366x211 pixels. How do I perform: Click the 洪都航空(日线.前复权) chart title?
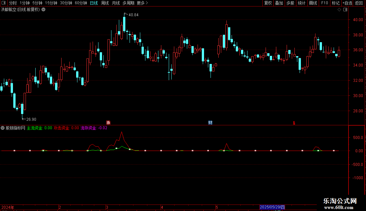pos(20,10)
